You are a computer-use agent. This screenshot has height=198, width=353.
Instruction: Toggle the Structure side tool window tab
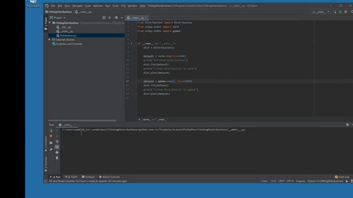[x=46, y=144]
